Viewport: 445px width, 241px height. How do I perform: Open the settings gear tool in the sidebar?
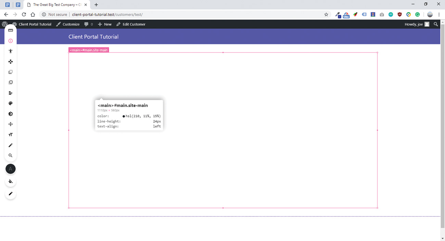click(10, 113)
